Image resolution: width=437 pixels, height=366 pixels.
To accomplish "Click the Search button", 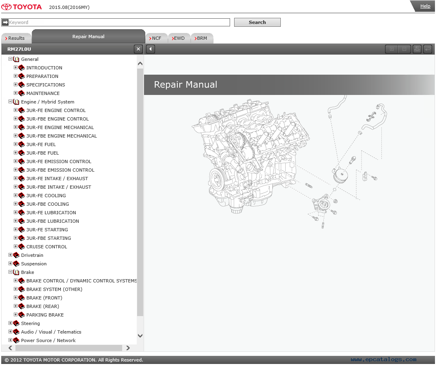I will pos(257,22).
